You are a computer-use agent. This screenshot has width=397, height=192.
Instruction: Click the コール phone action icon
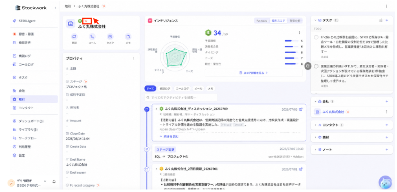coord(92,36)
